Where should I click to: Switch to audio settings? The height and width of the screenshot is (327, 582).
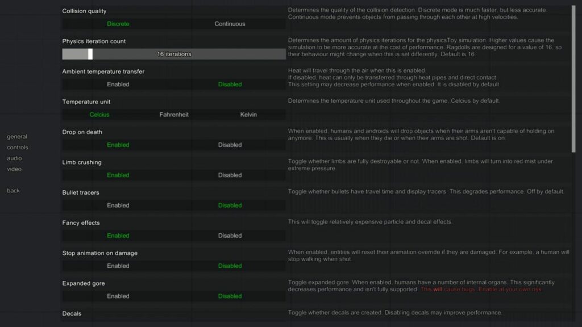[x=15, y=158]
